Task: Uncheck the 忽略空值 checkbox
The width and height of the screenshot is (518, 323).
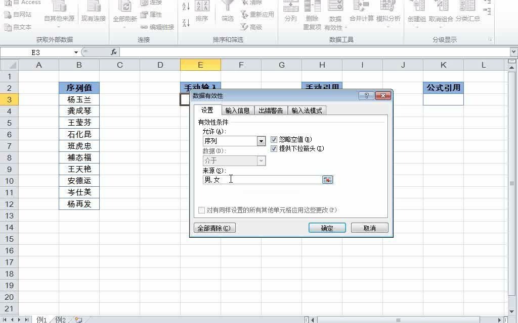Action: [x=274, y=139]
